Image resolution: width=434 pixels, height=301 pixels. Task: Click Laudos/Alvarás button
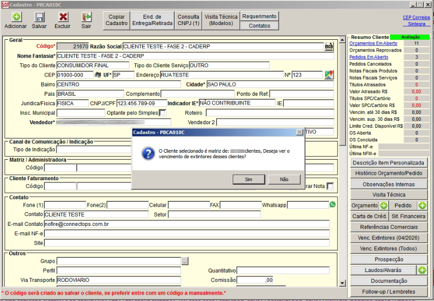(x=383, y=270)
